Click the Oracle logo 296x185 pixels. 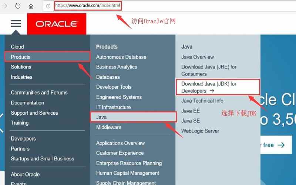coord(57,24)
